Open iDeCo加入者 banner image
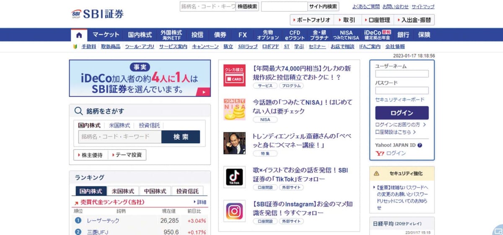Screen dimensions: 503x235 (x=140, y=78)
